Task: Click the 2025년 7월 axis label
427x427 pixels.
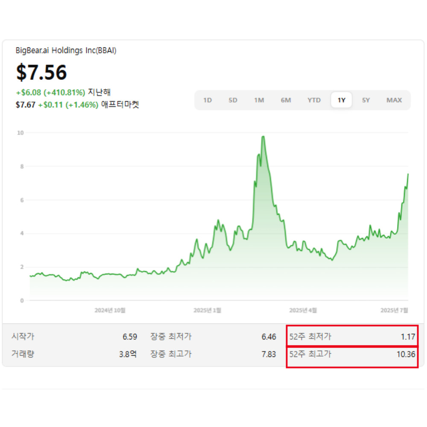Action: click(x=394, y=310)
